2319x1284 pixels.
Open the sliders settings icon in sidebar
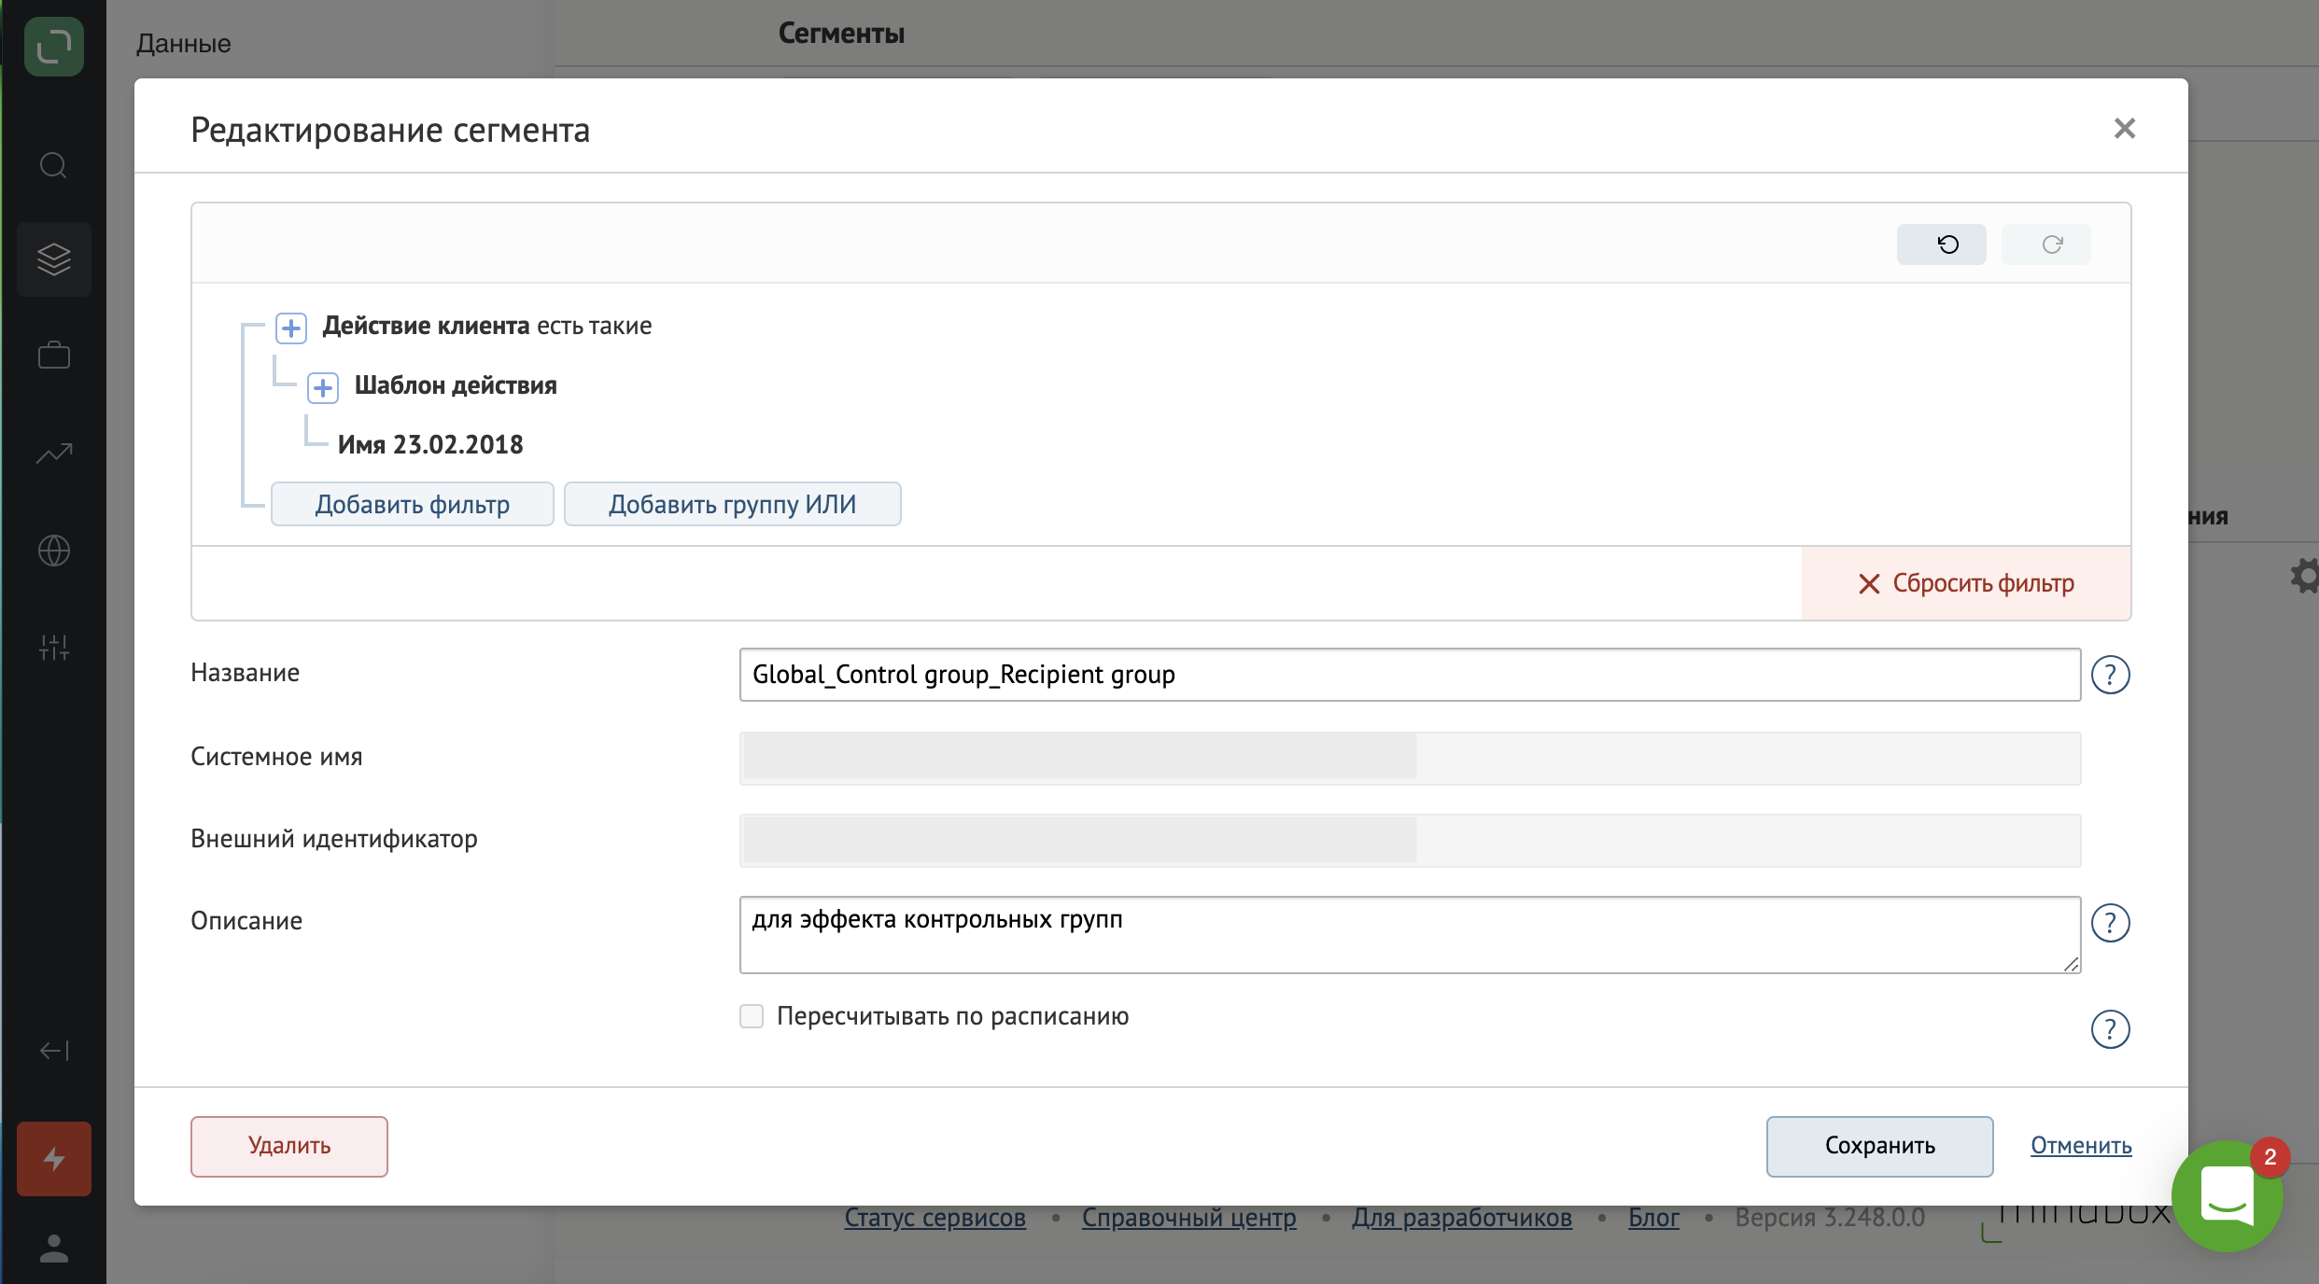(54, 647)
